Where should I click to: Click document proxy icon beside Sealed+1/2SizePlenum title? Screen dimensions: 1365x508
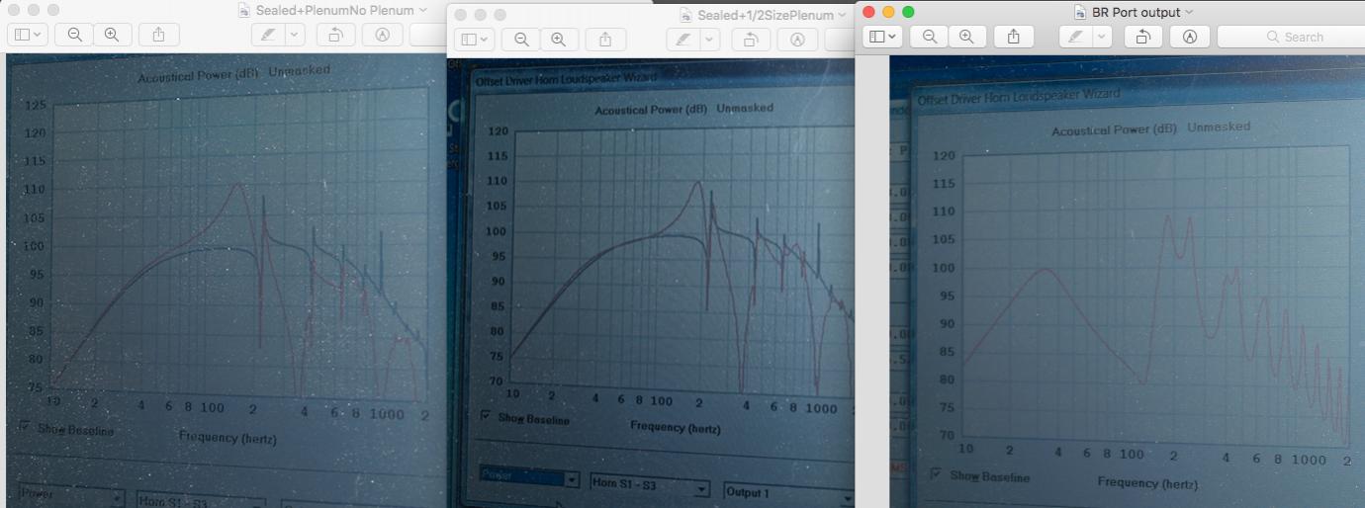point(685,15)
